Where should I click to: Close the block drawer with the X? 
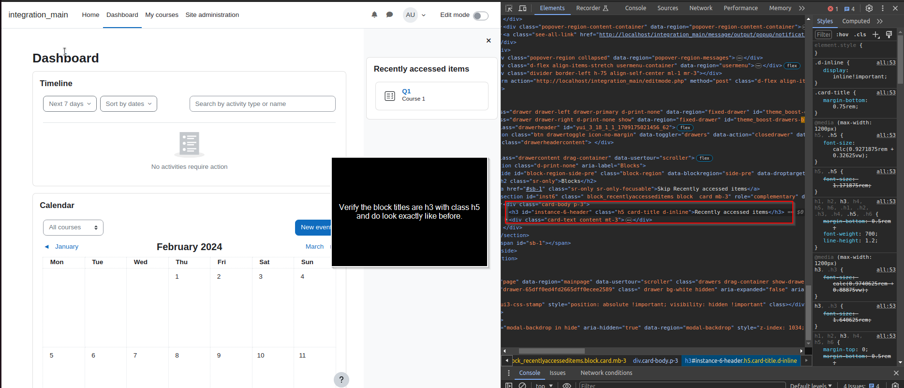[489, 41]
